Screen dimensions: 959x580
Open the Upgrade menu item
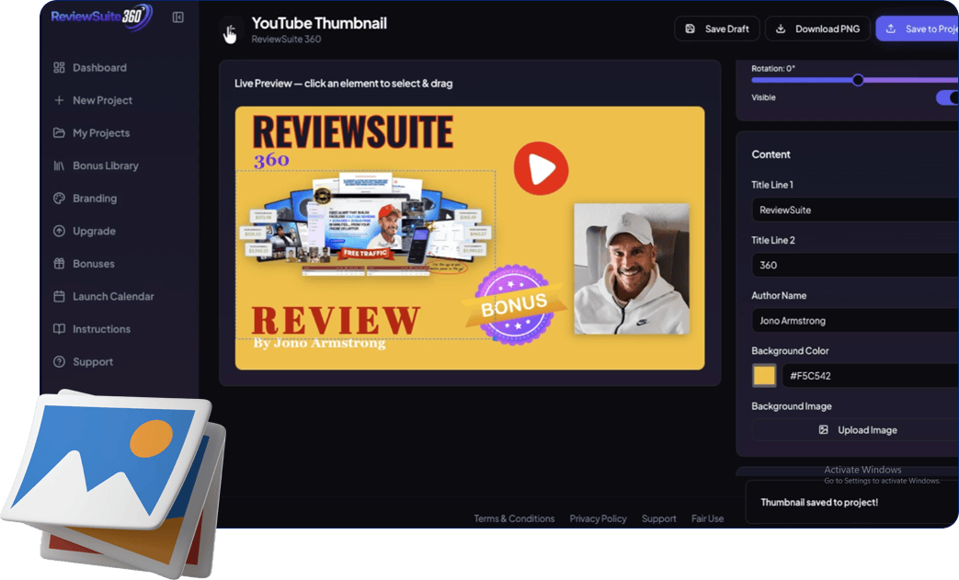pyautogui.click(x=94, y=232)
